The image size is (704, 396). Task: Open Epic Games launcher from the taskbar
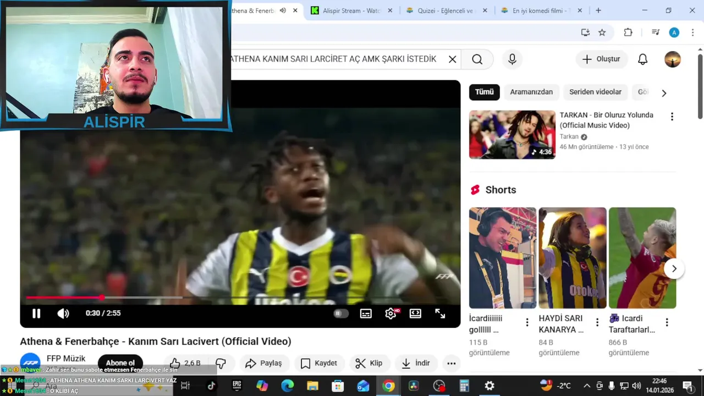pos(237,386)
